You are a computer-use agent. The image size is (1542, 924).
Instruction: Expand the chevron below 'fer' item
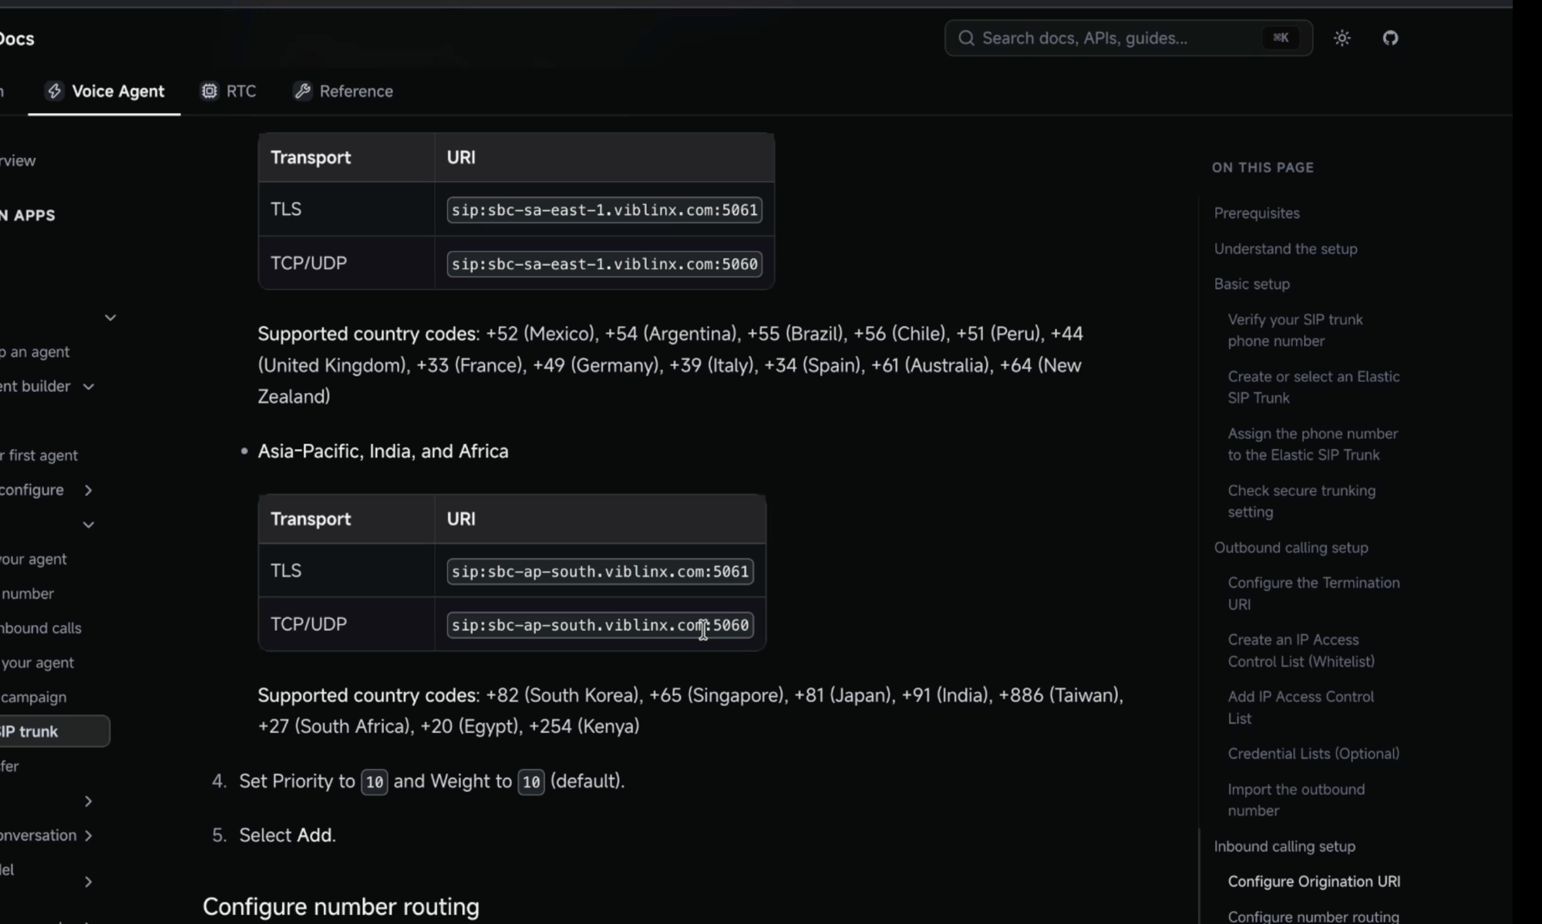click(89, 801)
